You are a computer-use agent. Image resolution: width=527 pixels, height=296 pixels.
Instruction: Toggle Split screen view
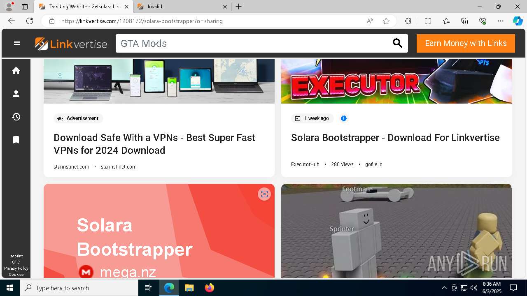click(428, 21)
